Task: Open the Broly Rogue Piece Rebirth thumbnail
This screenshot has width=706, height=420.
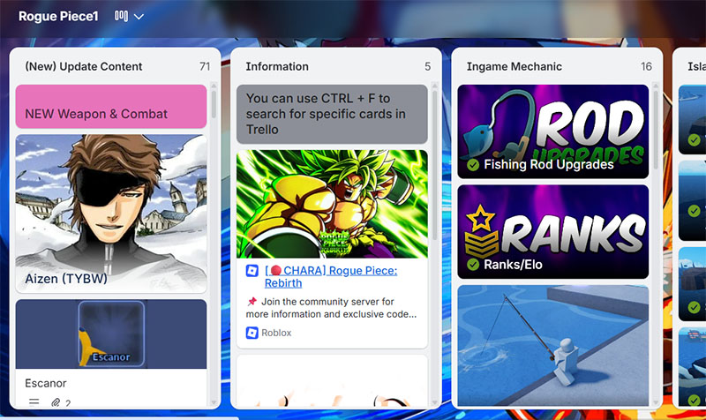Action: pos(332,204)
